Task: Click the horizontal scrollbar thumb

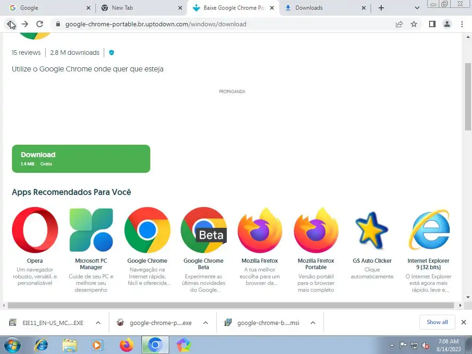Action: pos(231,305)
